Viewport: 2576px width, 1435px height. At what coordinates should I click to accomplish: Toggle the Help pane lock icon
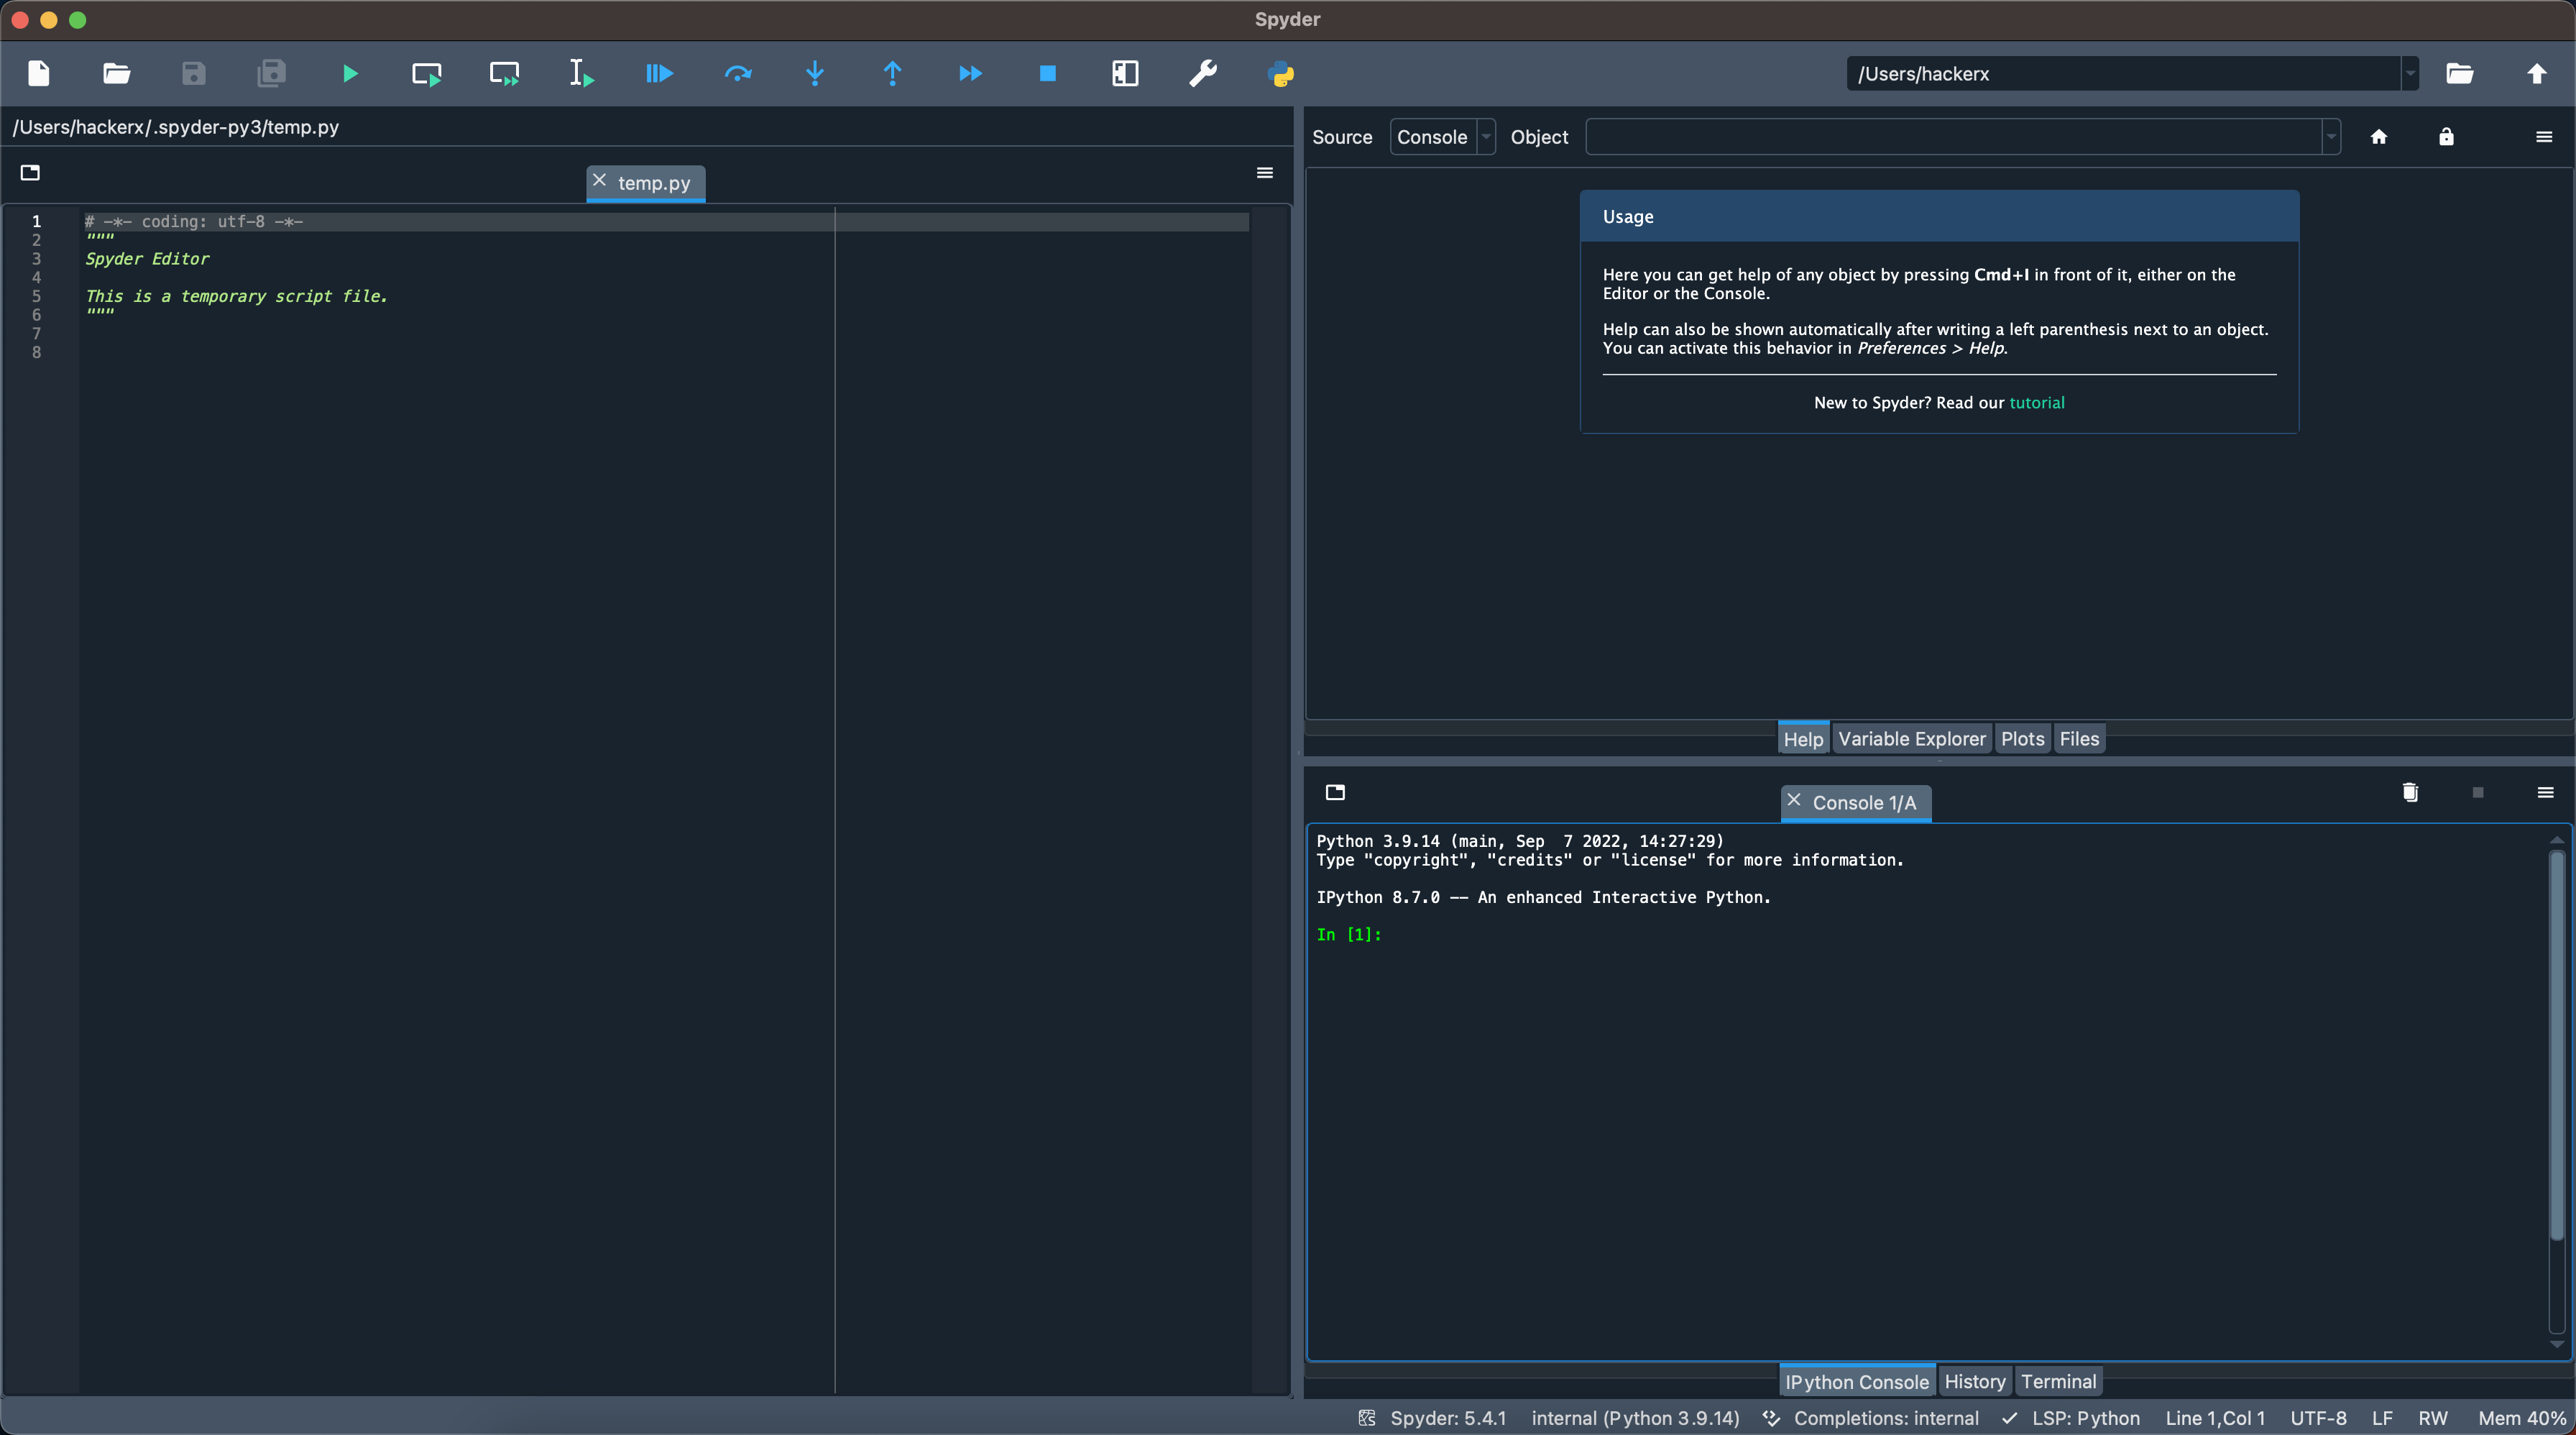point(2446,137)
